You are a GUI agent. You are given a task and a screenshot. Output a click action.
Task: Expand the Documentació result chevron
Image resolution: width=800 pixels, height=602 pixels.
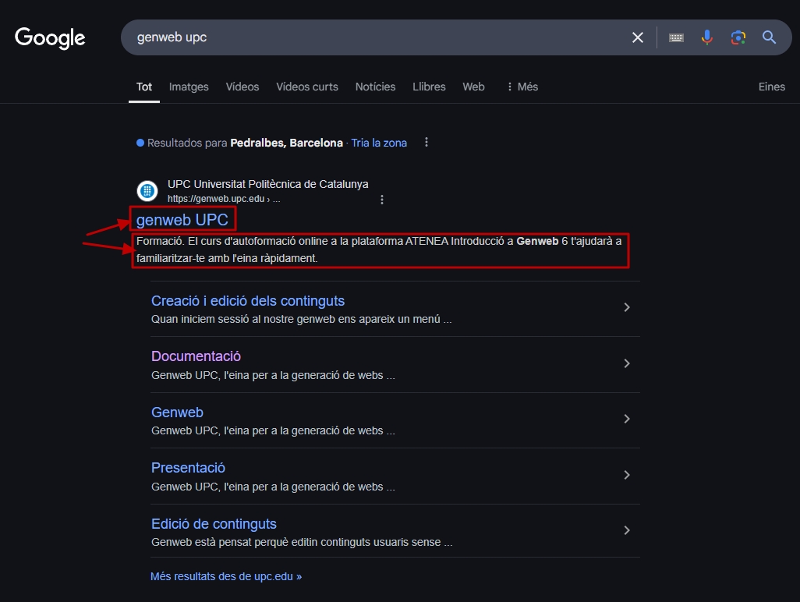626,363
